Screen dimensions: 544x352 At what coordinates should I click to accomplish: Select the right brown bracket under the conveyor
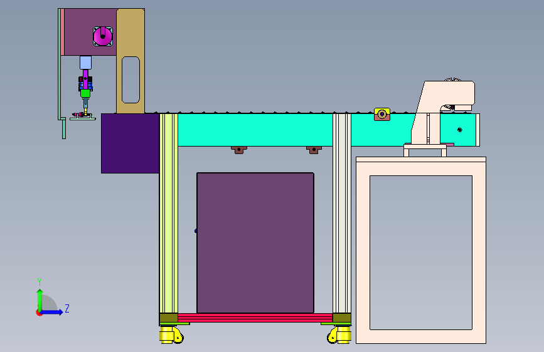click(x=314, y=150)
